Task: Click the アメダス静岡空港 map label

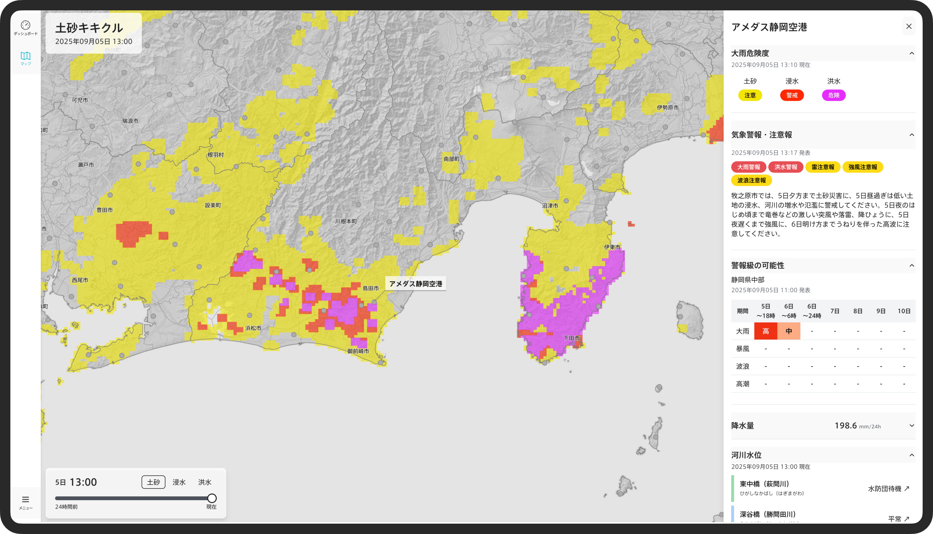Action: point(415,284)
